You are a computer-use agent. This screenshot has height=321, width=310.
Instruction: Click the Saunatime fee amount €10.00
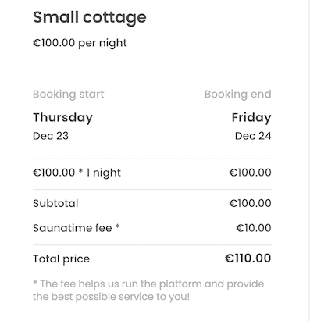tap(254, 228)
